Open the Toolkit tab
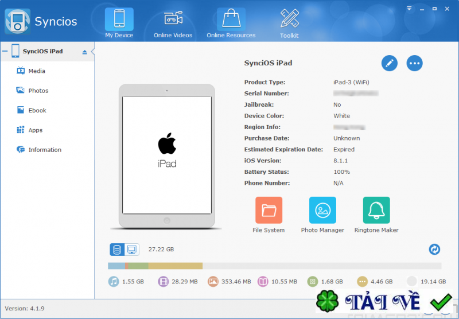459x319 pixels. pos(289,24)
